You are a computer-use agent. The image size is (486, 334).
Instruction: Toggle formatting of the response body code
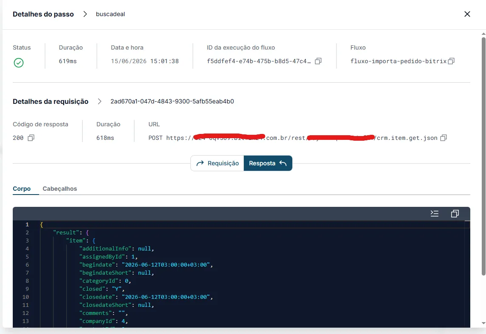[x=435, y=213]
